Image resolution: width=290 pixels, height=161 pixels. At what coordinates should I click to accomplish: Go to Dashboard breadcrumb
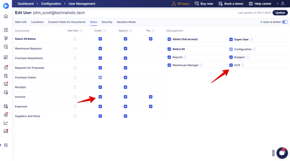pos(26,4)
